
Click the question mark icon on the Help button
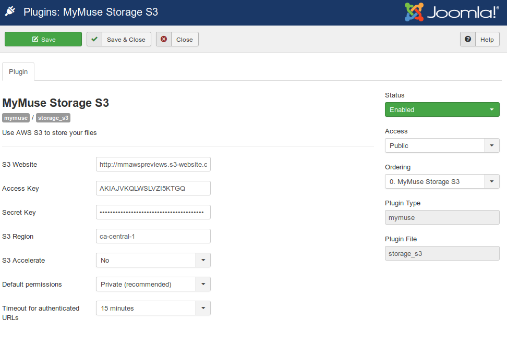[468, 39]
